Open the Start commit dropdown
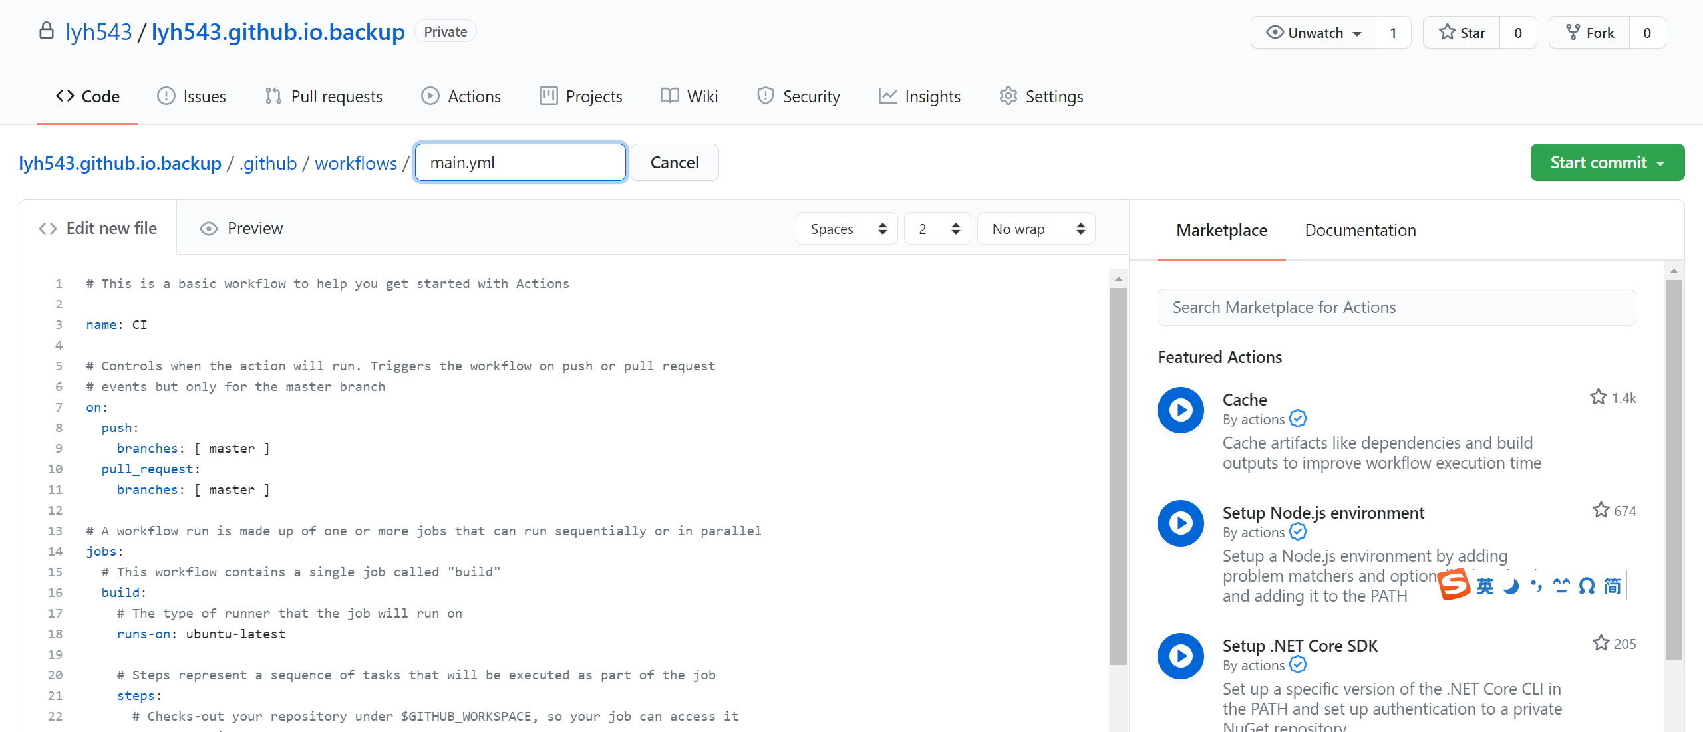This screenshot has height=732, width=1703. pos(1607,162)
